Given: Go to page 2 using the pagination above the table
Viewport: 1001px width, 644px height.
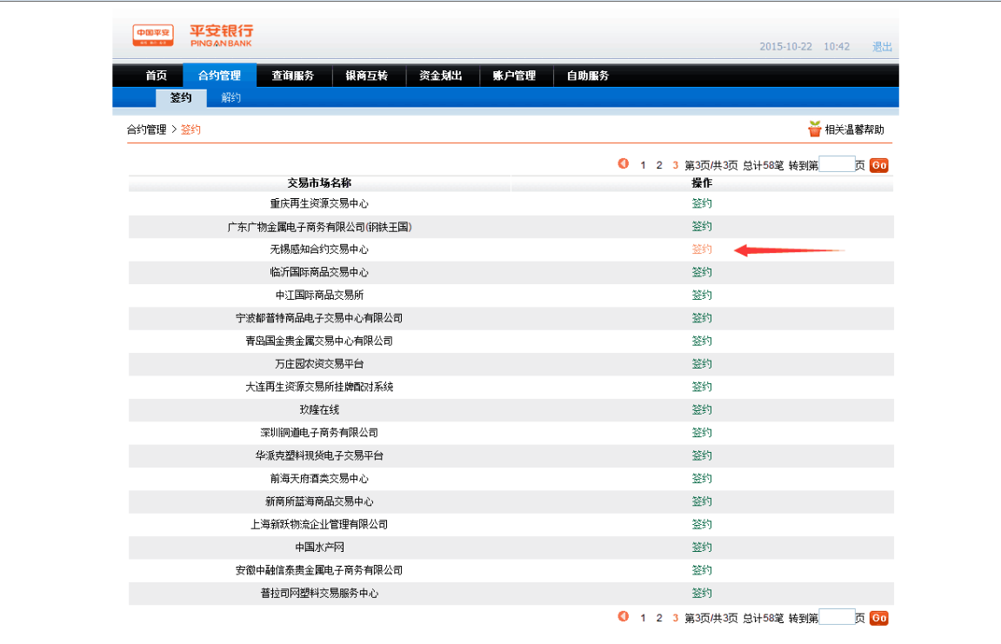Looking at the screenshot, I should (x=659, y=165).
